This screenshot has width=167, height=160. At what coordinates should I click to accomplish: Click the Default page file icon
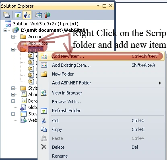(24, 101)
